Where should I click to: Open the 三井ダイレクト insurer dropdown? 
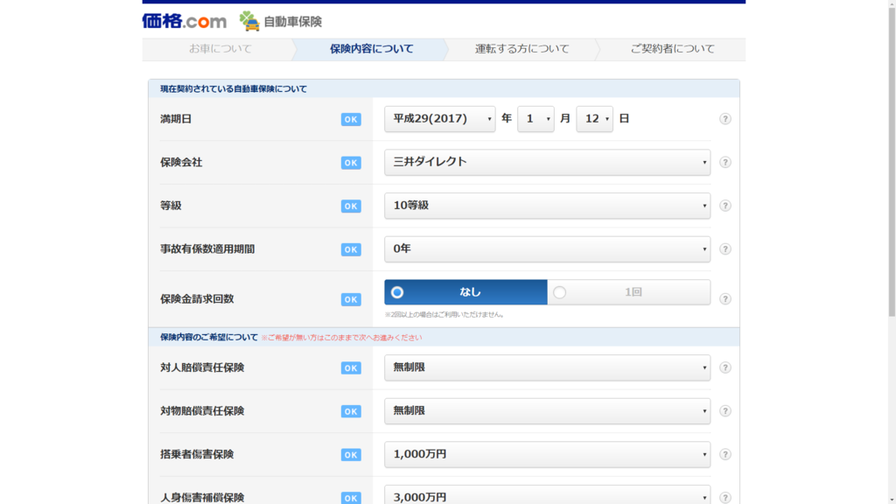tap(548, 162)
